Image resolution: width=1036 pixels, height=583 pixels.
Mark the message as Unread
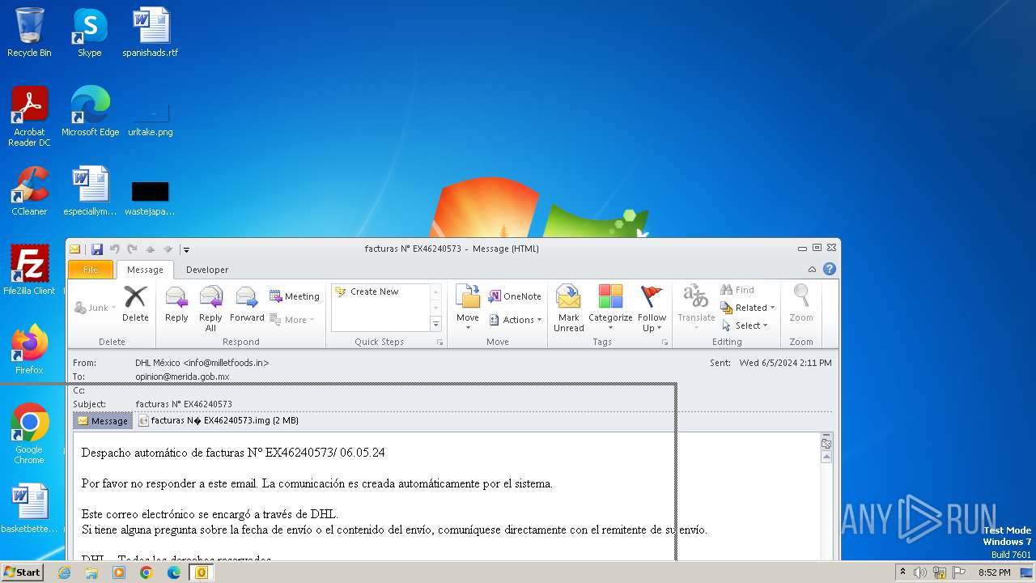click(568, 309)
